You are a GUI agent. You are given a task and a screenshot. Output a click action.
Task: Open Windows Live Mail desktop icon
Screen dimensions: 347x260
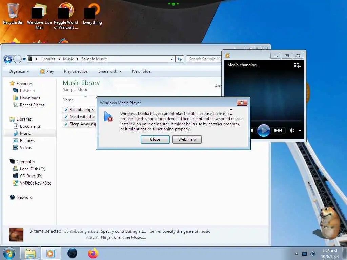39,17
